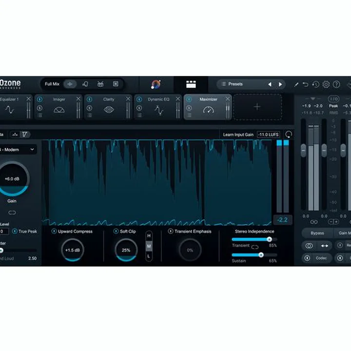Toggle the Imager module power
The image size is (351, 351).
[39, 99]
